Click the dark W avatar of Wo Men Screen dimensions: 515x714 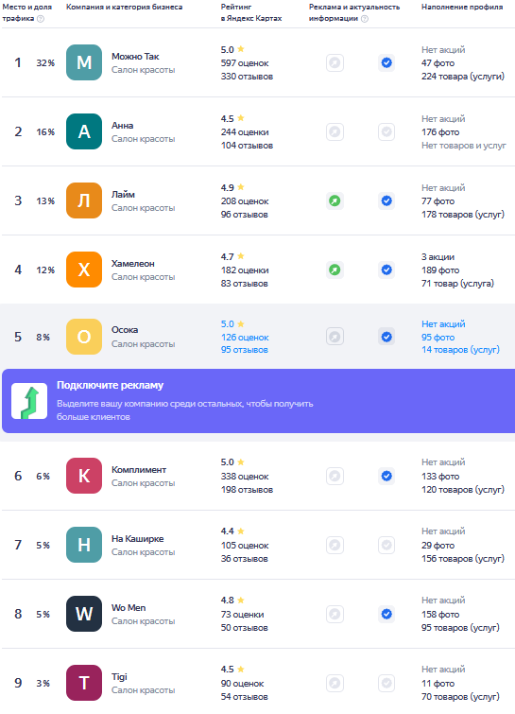84,614
